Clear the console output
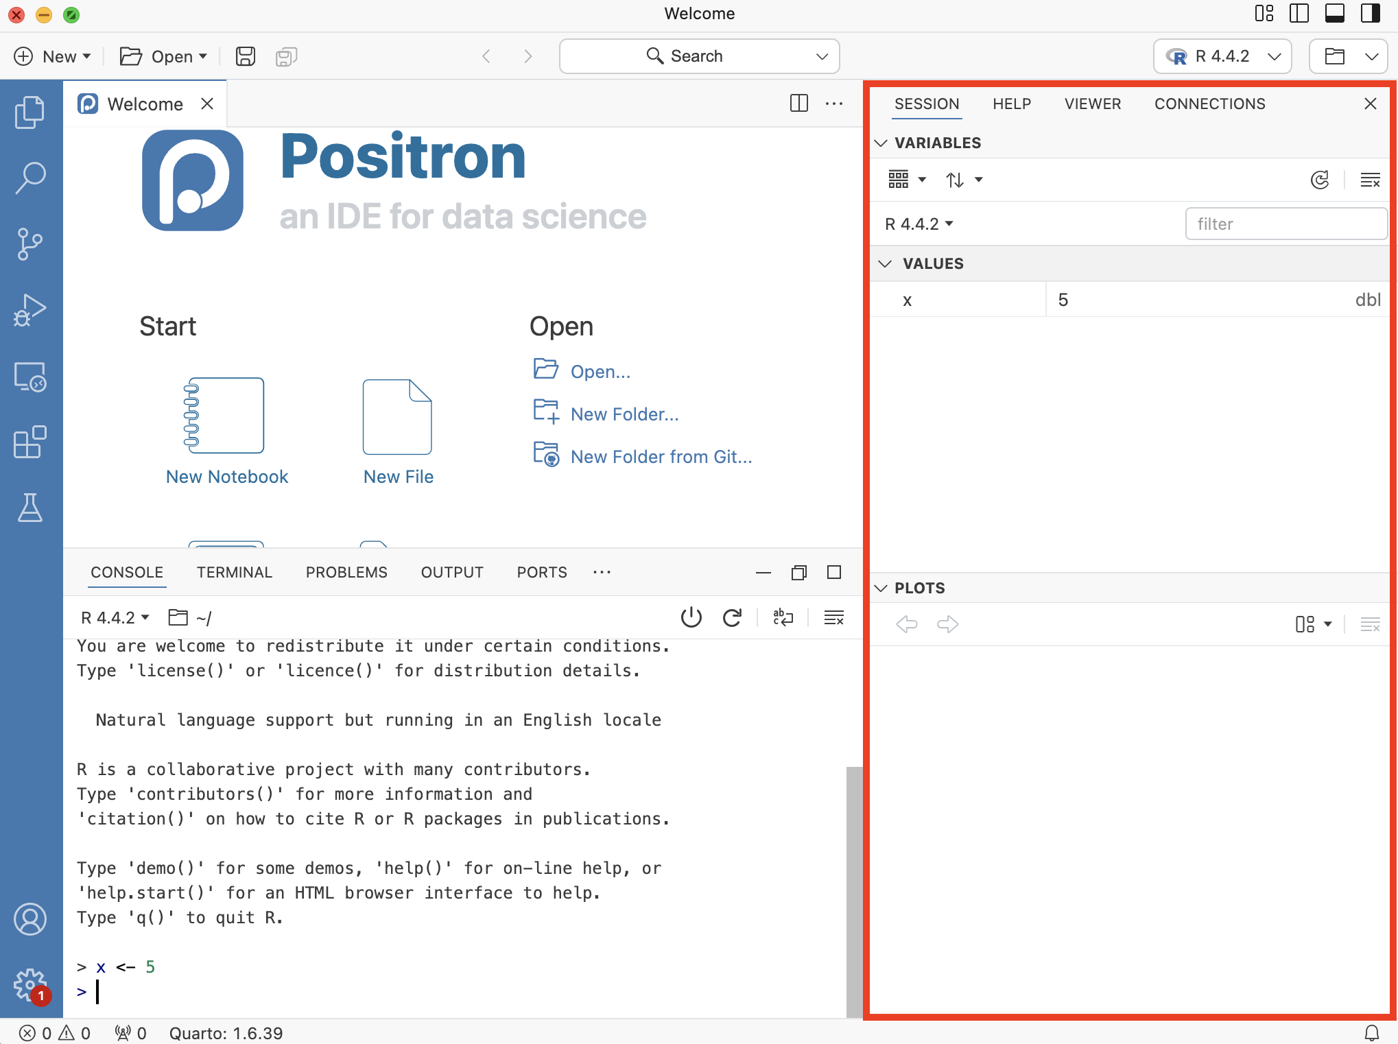The width and height of the screenshot is (1398, 1044). [834, 618]
